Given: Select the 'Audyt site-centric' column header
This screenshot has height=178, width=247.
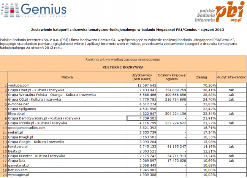Looking at the screenshot, I should [x=231, y=77].
